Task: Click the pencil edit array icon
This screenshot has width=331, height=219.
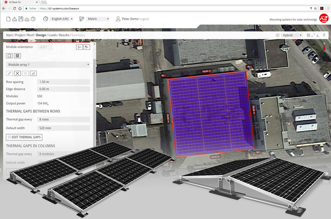Action: pyautogui.click(x=9, y=73)
